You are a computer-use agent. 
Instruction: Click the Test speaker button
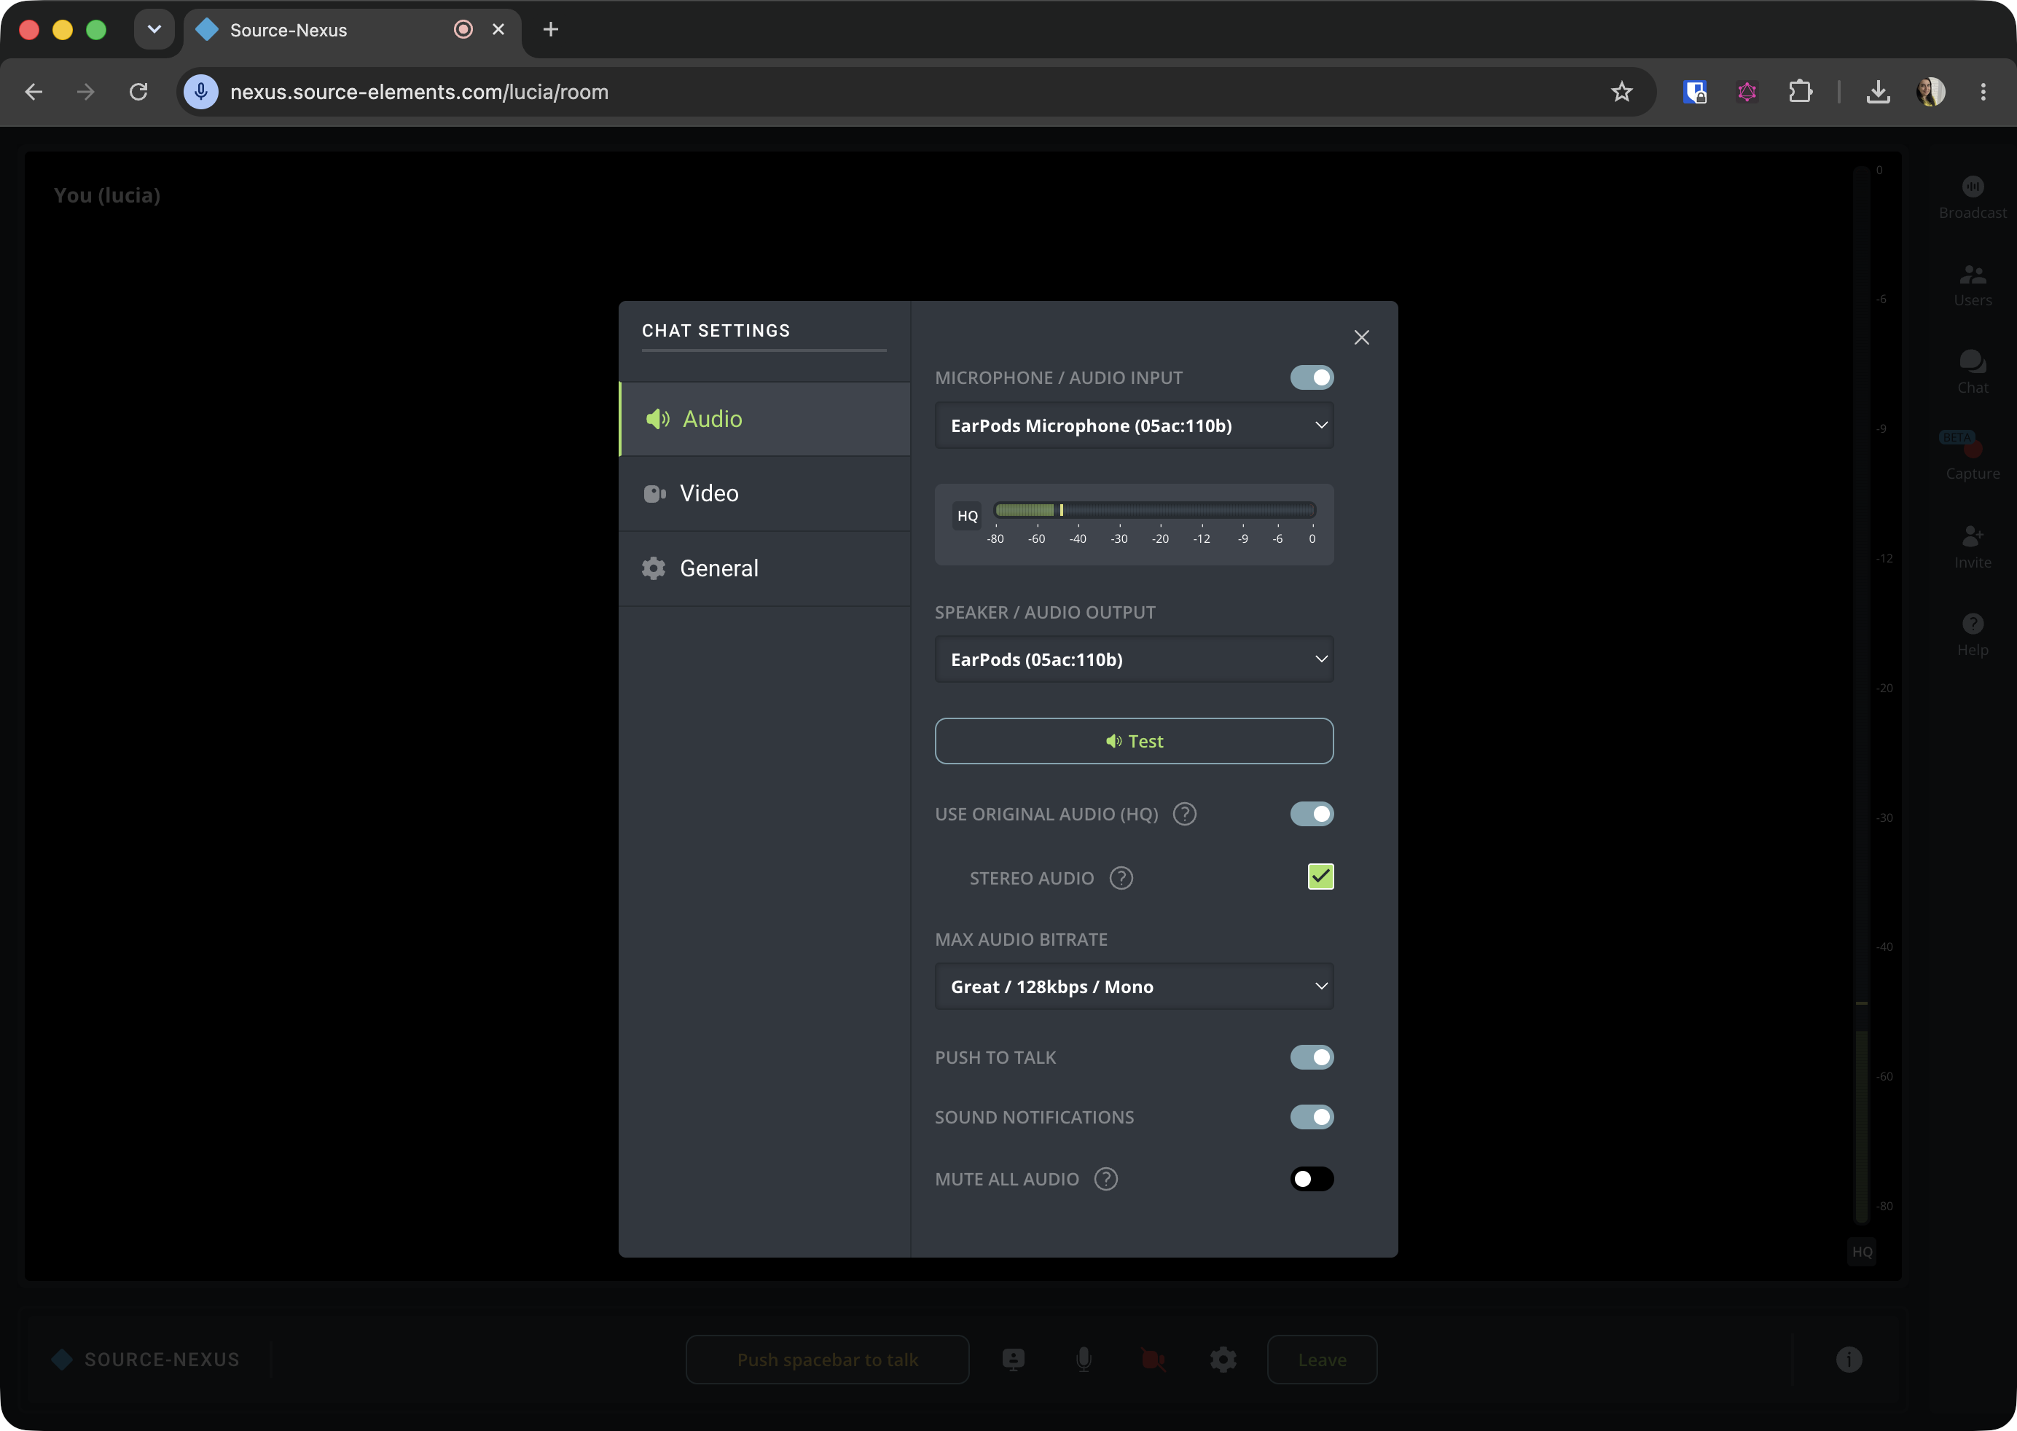pyautogui.click(x=1133, y=741)
